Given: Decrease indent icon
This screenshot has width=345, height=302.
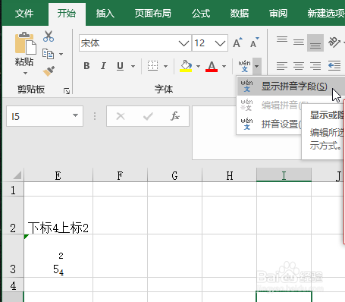Looking at the screenshot, I should (x=334, y=66).
